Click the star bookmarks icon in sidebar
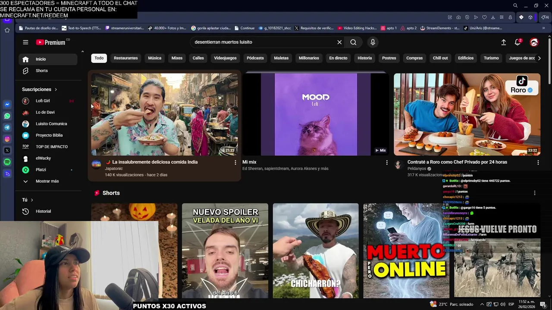 click(7, 30)
